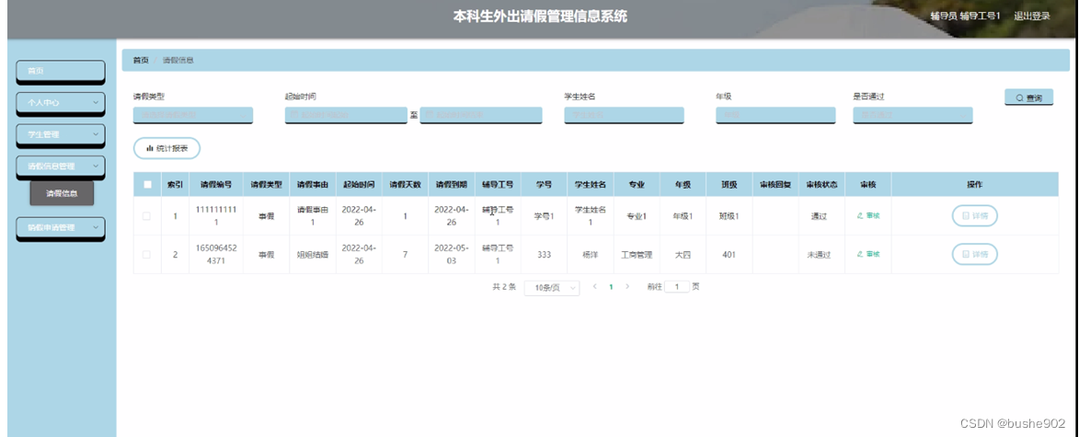Check the row with 请假编号 1111111111
1079x437 pixels.
click(x=146, y=216)
